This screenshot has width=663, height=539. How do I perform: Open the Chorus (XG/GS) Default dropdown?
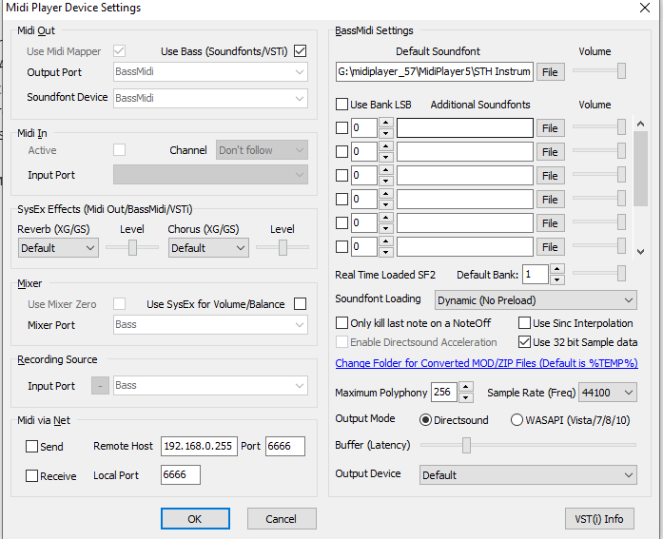pos(208,247)
